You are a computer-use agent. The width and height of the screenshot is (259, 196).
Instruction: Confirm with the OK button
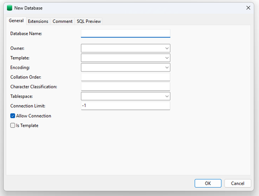[x=208, y=184]
